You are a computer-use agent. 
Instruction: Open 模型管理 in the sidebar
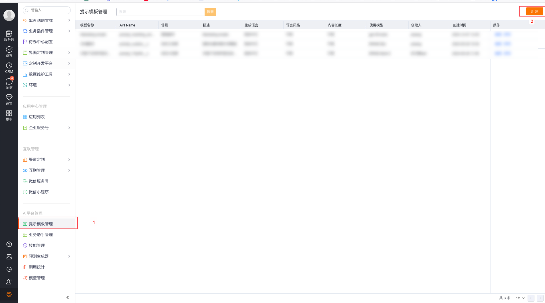pos(37,278)
